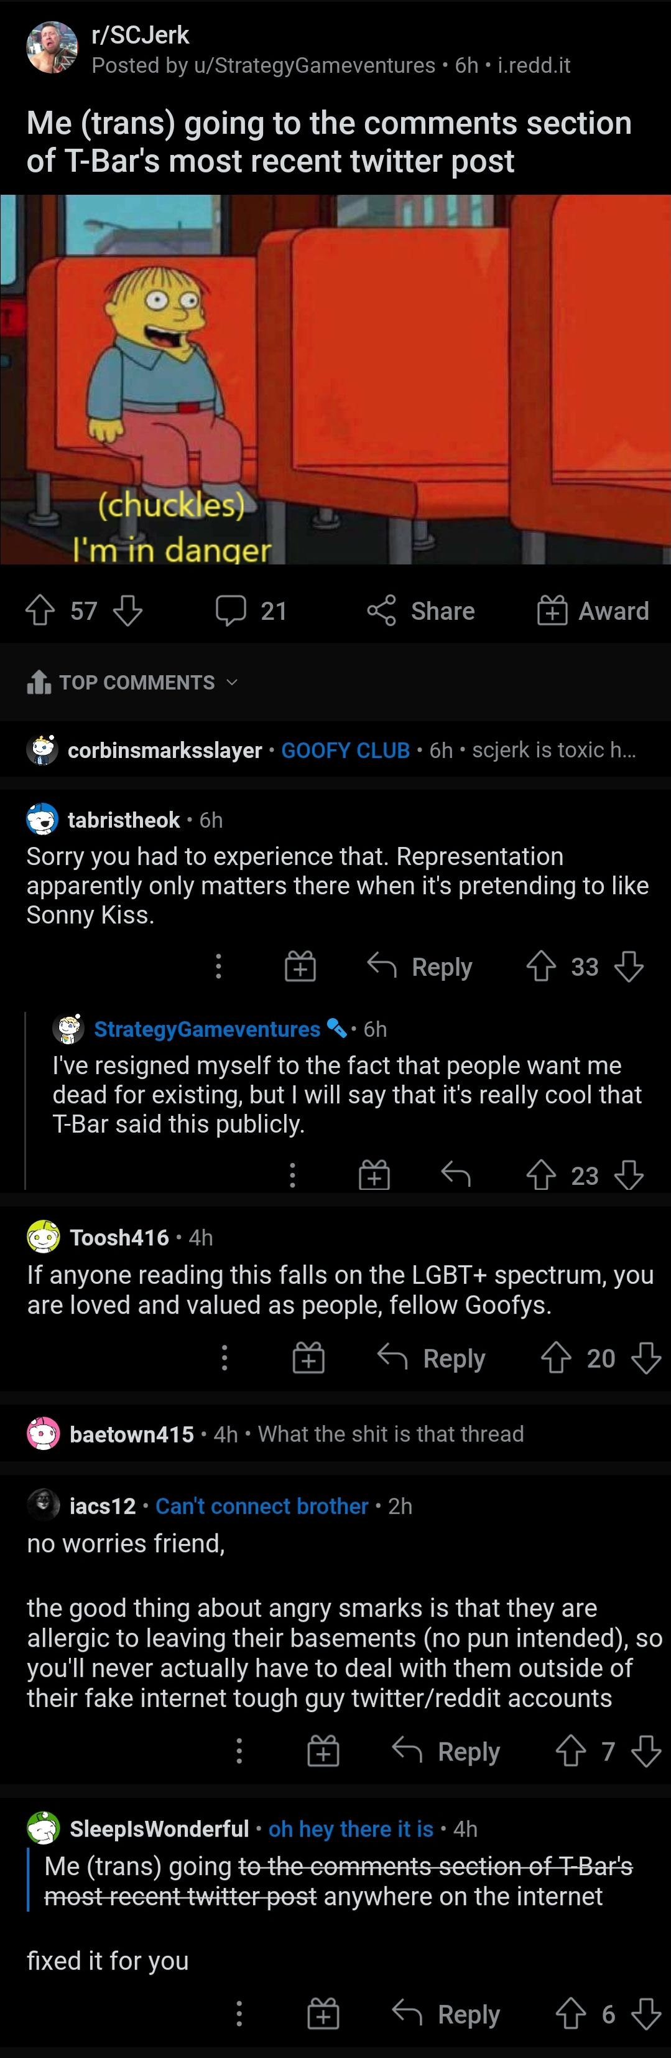
Task: Open options menu on Toosh416's comment
Action: [x=224, y=1358]
